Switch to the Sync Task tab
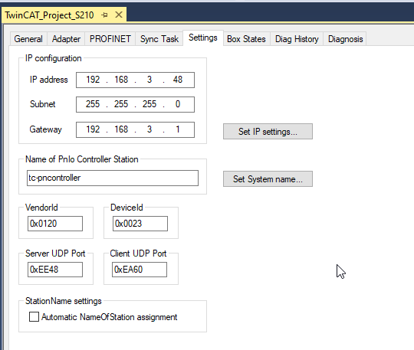Viewport: 414px width, 350px height. 159,39
